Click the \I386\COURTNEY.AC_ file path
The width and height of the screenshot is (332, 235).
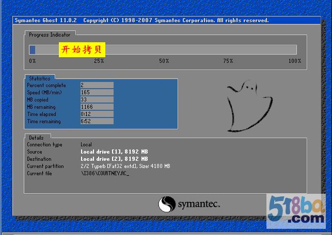click(x=105, y=174)
